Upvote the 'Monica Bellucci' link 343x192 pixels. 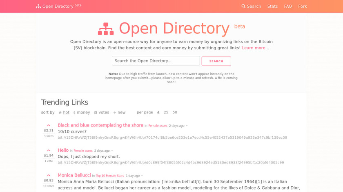[x=49, y=175]
